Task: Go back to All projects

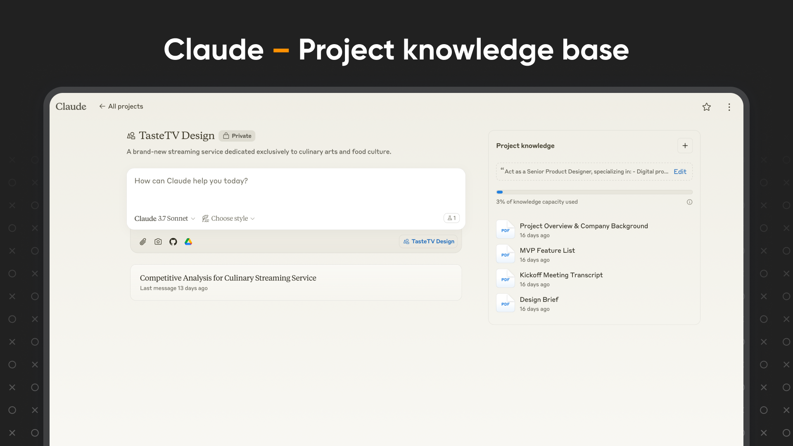Action: click(121, 107)
